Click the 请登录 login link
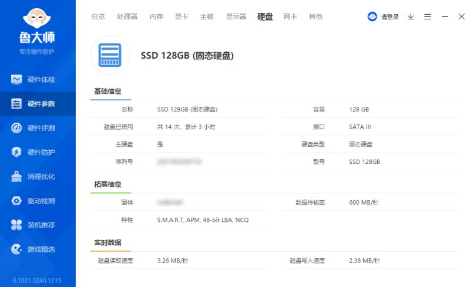Screen dimensions: 470x287 point(390,17)
